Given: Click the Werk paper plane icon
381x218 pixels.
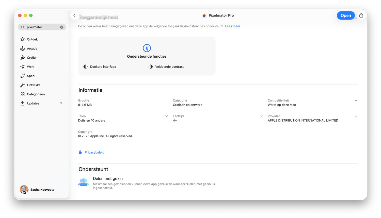Looking at the screenshot, I should (x=23, y=67).
